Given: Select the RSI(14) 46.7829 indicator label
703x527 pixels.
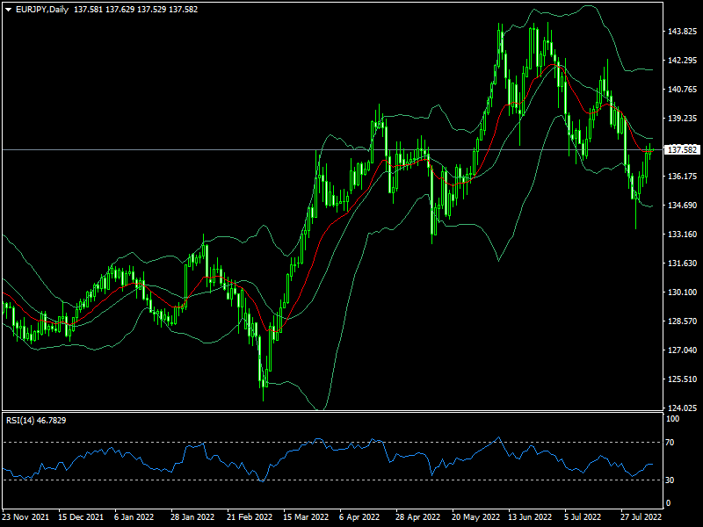Looking at the screenshot, I should (36, 421).
